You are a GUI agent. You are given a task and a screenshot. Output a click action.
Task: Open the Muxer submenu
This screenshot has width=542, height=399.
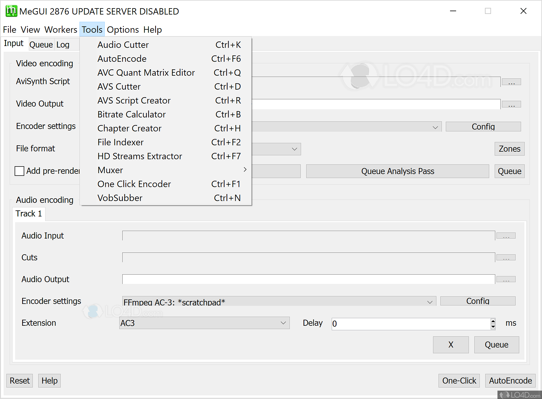click(110, 170)
